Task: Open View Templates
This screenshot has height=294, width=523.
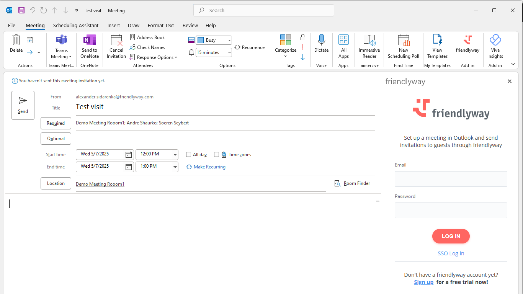Action: click(437, 46)
